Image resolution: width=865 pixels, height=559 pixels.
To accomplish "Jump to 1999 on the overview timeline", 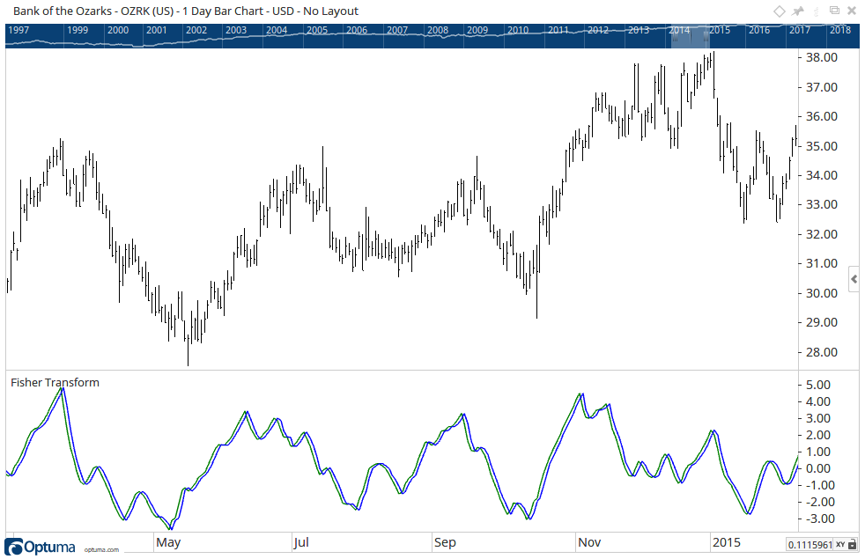I will coord(78,30).
